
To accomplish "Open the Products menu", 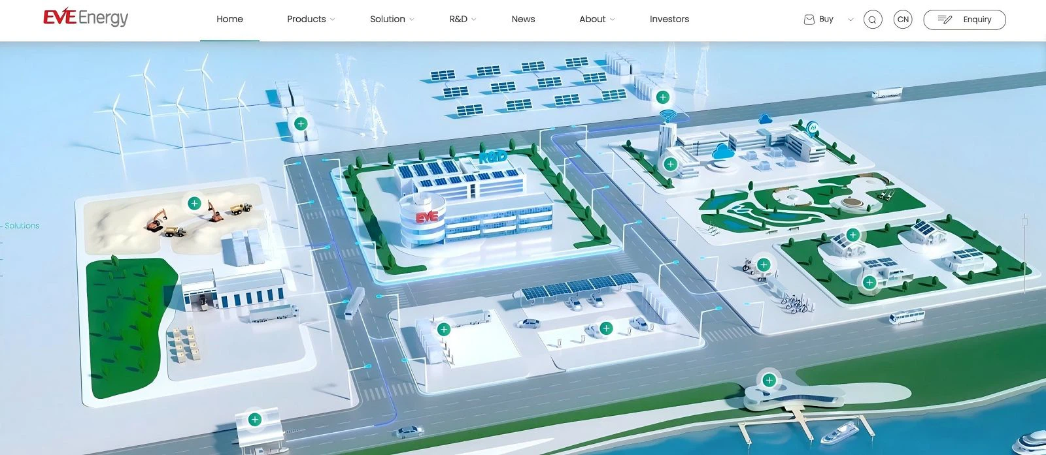I will 306,19.
